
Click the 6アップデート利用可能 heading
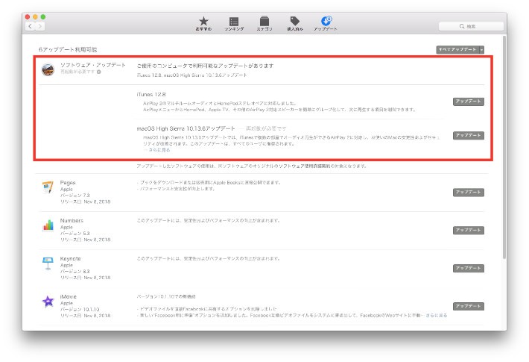click(x=68, y=50)
